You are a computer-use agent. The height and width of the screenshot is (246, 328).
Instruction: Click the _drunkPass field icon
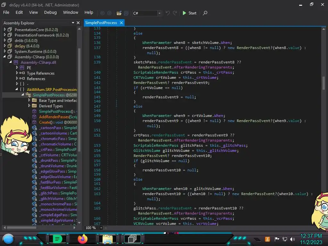(x=35, y=160)
